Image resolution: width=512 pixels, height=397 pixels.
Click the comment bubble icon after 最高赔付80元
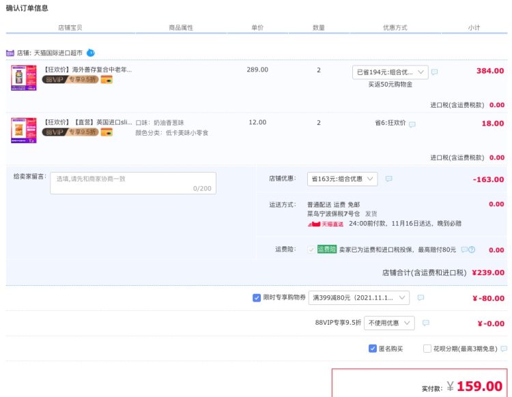464,250
